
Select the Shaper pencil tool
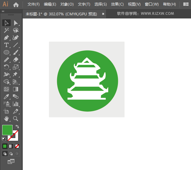(x=6, y=60)
